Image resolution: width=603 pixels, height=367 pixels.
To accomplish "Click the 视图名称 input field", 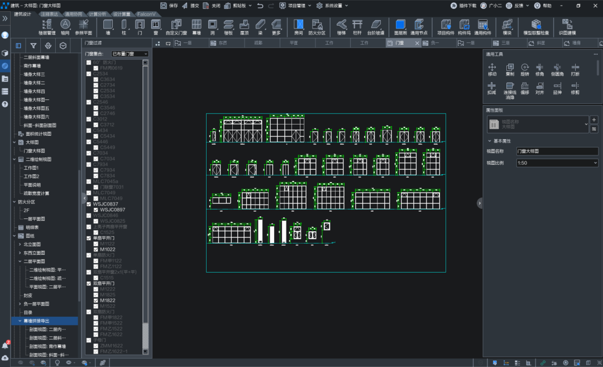I will (557, 151).
